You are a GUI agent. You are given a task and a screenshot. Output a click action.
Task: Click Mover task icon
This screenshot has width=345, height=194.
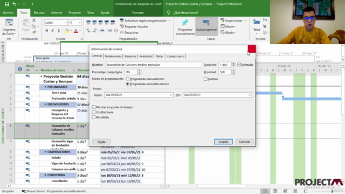tap(223, 26)
